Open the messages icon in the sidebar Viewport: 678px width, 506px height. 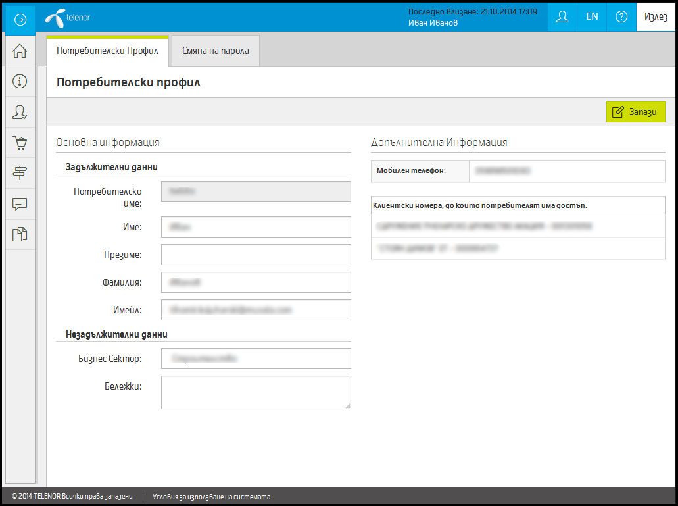[20, 204]
